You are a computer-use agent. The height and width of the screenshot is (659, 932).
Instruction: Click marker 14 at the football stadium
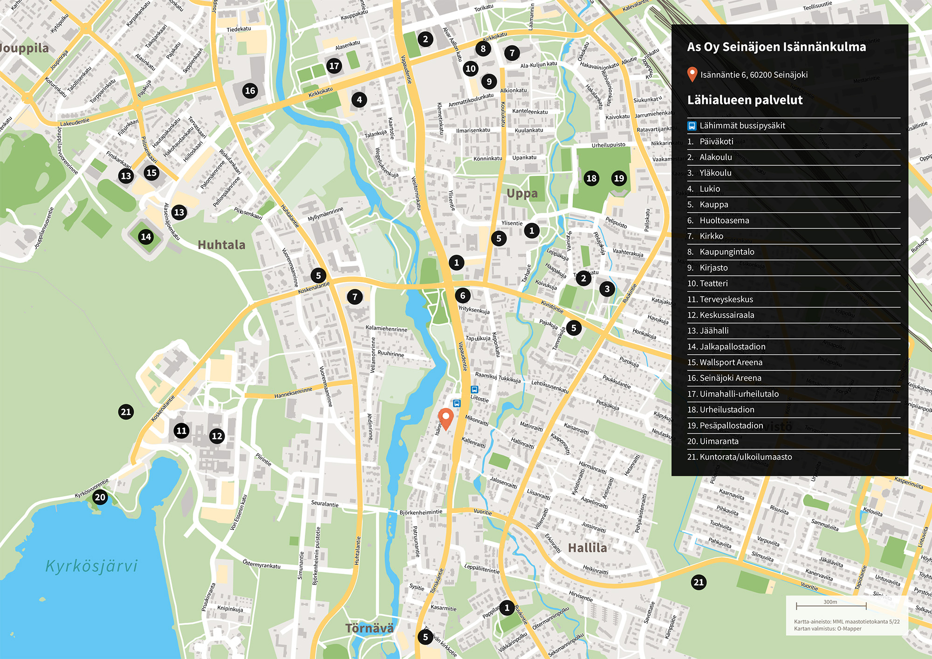146,237
